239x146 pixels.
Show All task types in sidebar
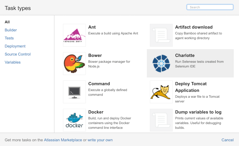[x=7, y=22]
